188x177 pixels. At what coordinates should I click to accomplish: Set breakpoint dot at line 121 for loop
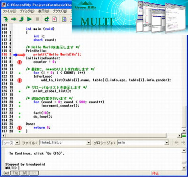click(20, 73)
